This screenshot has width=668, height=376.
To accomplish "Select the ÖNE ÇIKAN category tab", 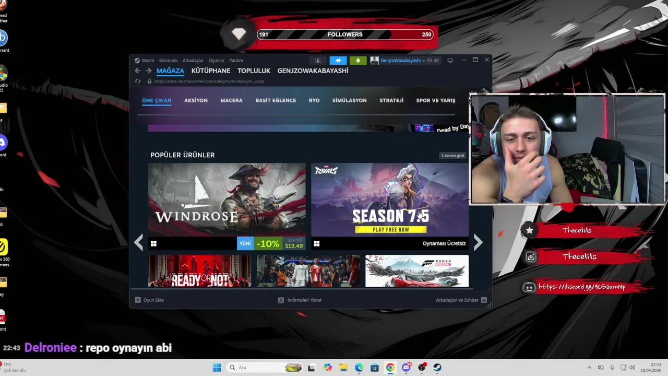I will [157, 100].
